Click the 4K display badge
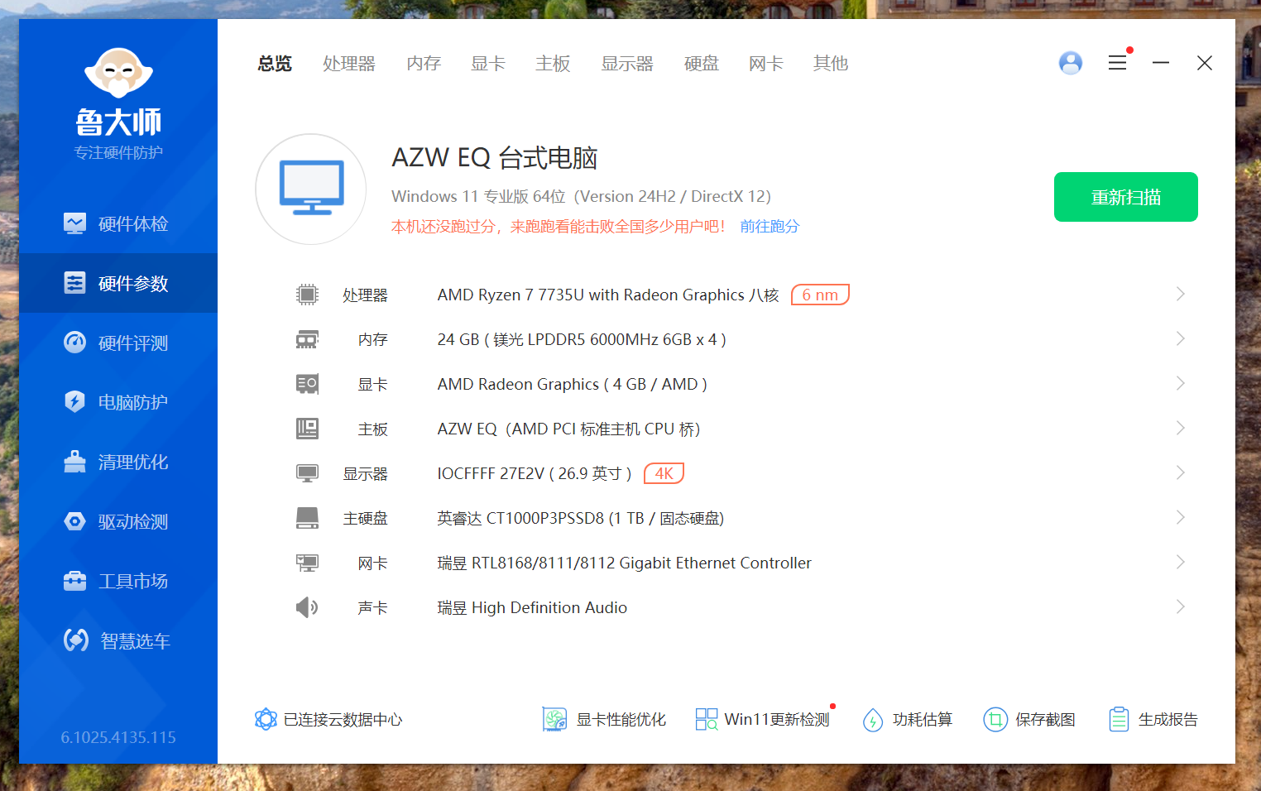 (x=664, y=473)
